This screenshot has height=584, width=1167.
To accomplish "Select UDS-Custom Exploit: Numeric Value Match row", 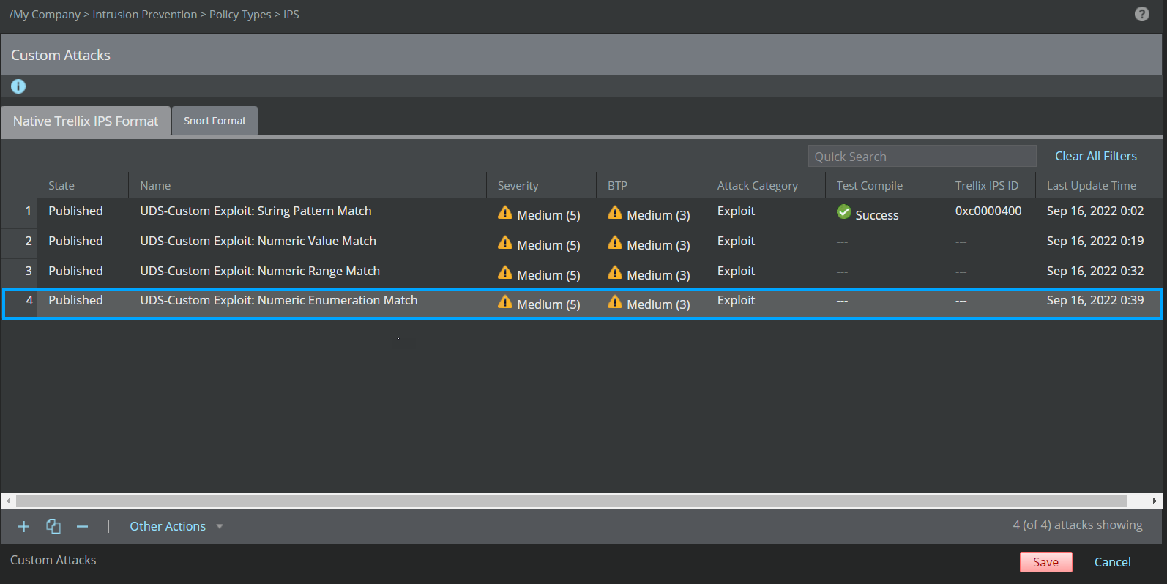I will (x=581, y=243).
